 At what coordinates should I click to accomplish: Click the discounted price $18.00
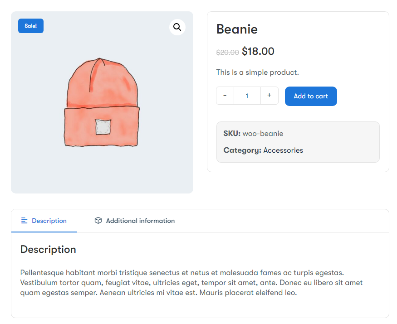pos(258,51)
